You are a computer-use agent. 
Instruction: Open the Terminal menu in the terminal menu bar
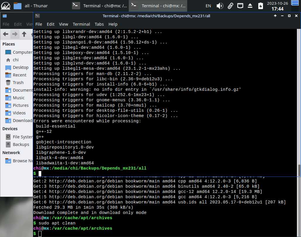coord(81,24)
